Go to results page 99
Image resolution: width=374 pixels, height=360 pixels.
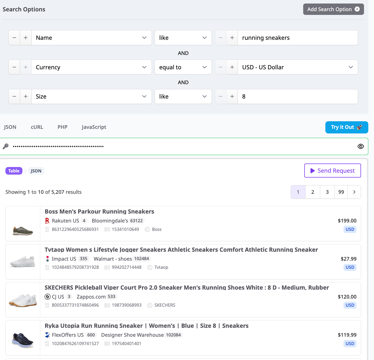pos(341,192)
